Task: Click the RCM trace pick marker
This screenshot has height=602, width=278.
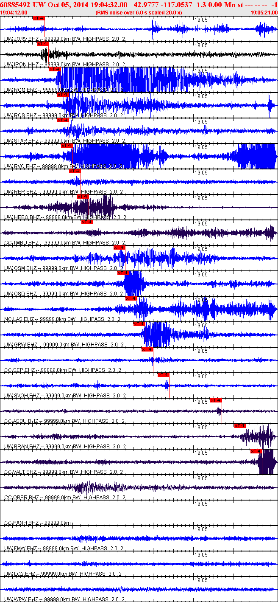Action: 55,69
